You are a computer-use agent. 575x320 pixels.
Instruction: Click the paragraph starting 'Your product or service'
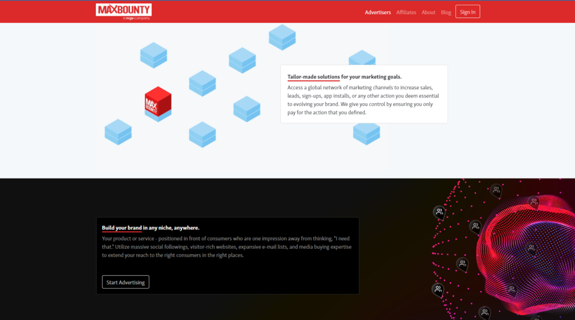pos(227,246)
